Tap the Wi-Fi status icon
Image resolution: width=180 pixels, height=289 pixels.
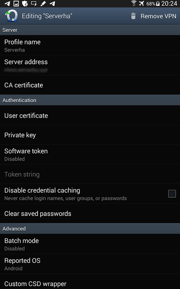(x=134, y=4)
